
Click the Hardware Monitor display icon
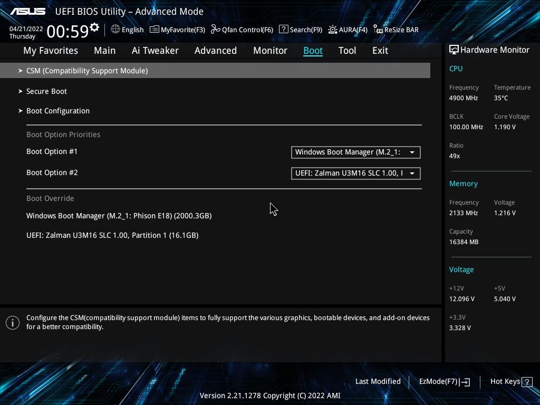(x=454, y=50)
